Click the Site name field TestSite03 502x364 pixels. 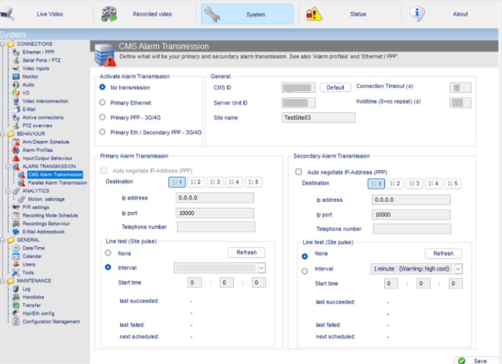(318, 118)
